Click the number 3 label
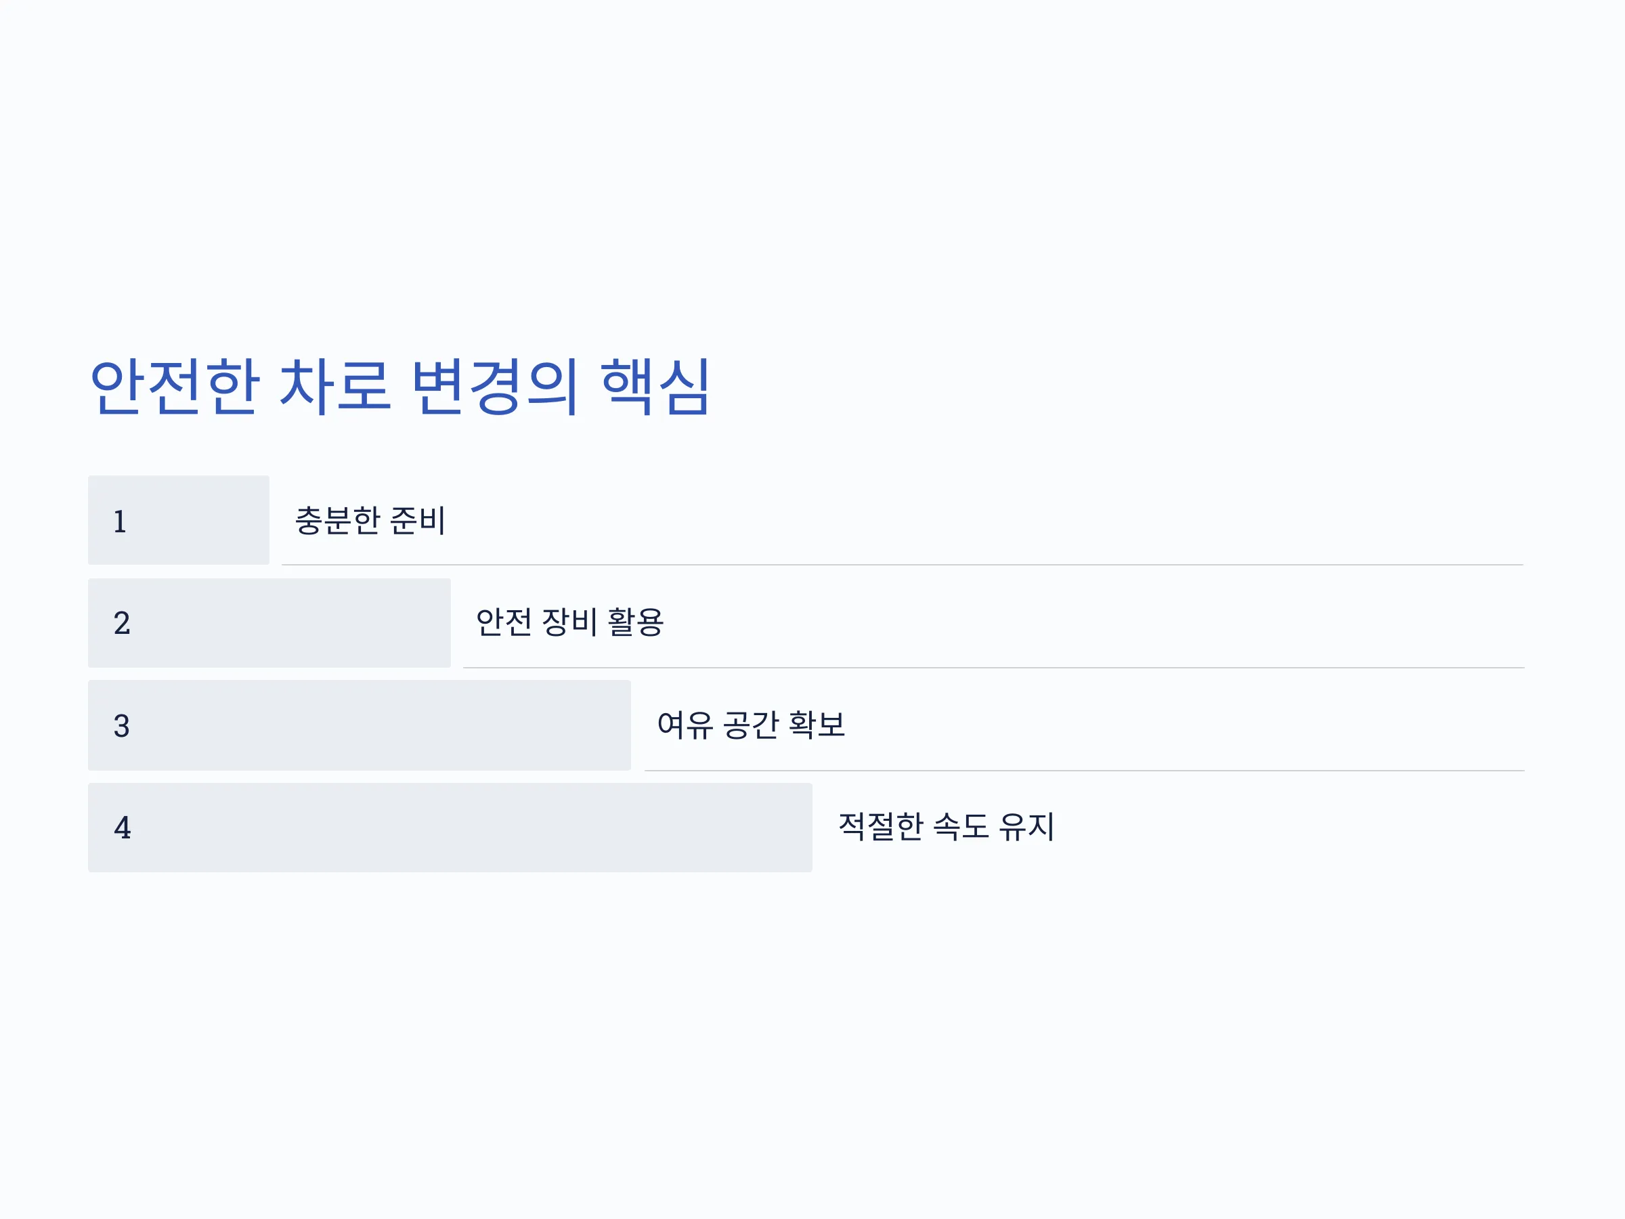 tap(122, 726)
